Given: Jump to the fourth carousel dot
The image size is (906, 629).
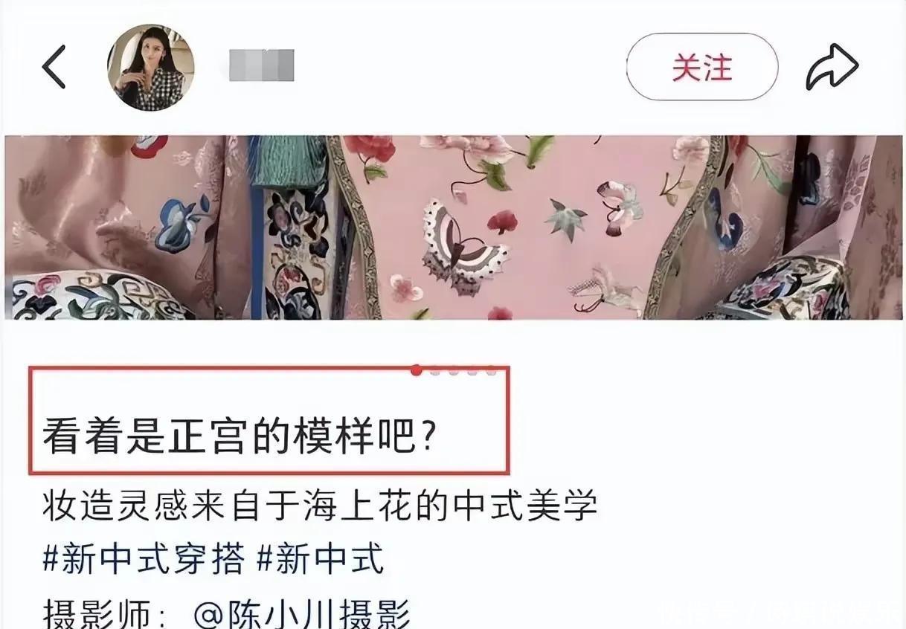Looking at the screenshot, I should click(472, 370).
